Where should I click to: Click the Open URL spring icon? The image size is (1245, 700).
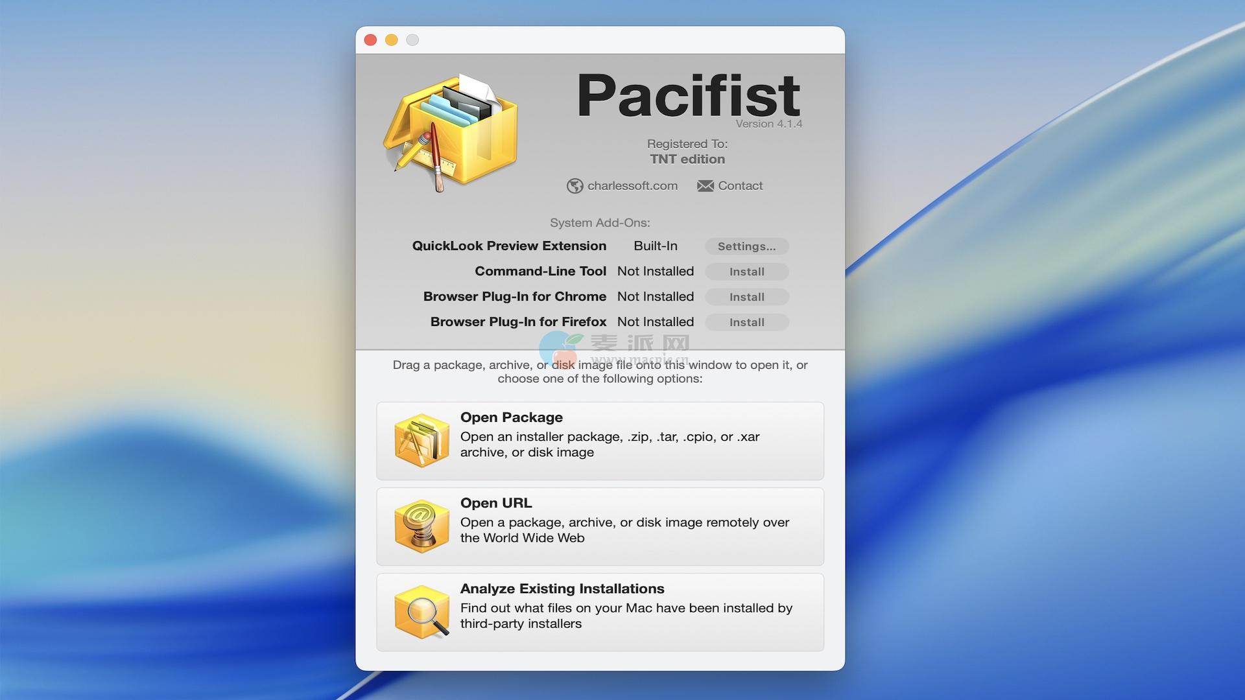[421, 526]
